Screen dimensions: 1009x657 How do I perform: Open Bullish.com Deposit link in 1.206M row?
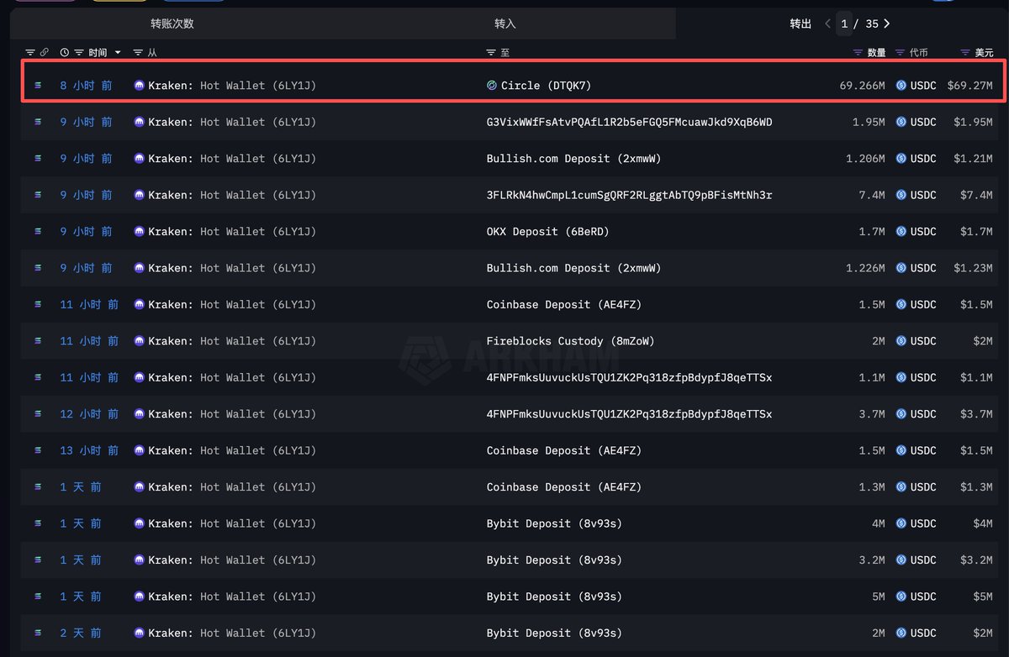coord(573,159)
